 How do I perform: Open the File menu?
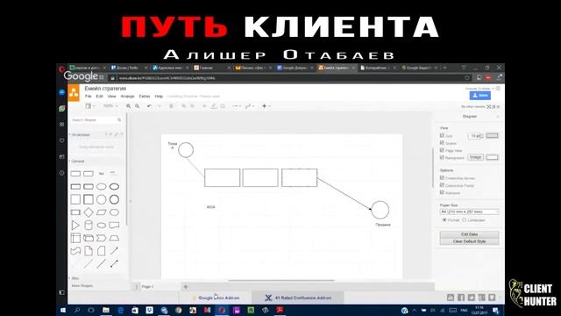[x=88, y=97]
